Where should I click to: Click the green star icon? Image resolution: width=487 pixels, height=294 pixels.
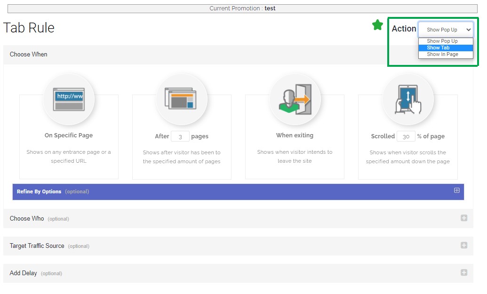(x=377, y=25)
